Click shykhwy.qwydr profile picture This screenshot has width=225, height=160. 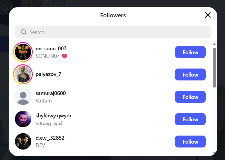pos(23,119)
